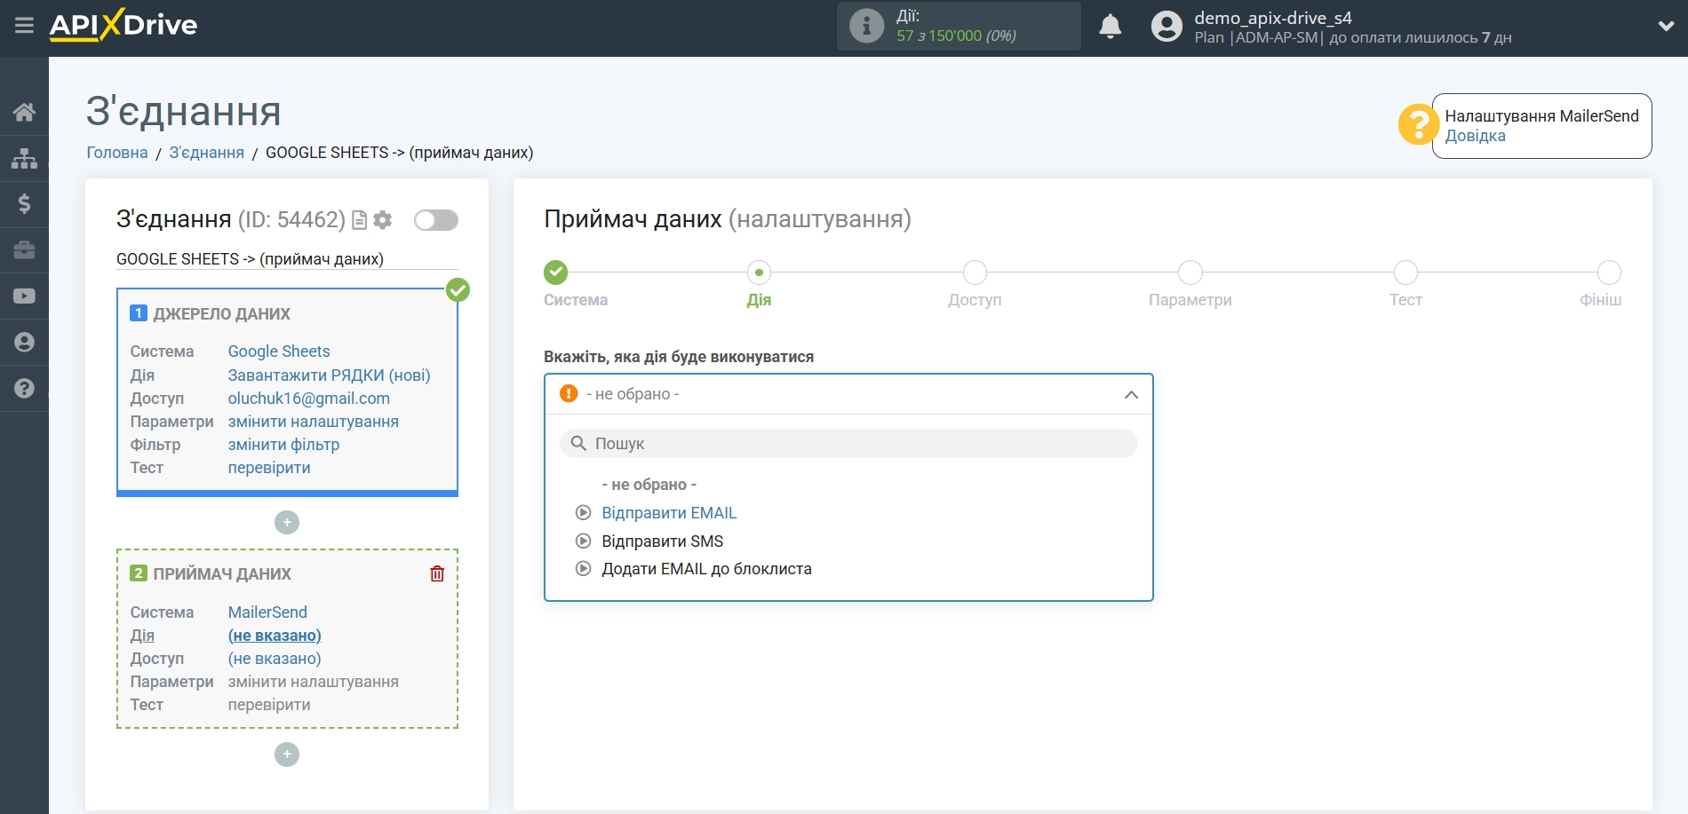Open oluchuk16@gmail.com access link
Image resolution: width=1688 pixels, height=814 pixels.
[308, 399]
